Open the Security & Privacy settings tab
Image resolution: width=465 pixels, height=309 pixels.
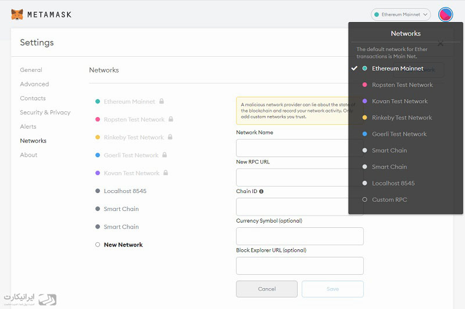[x=45, y=112]
